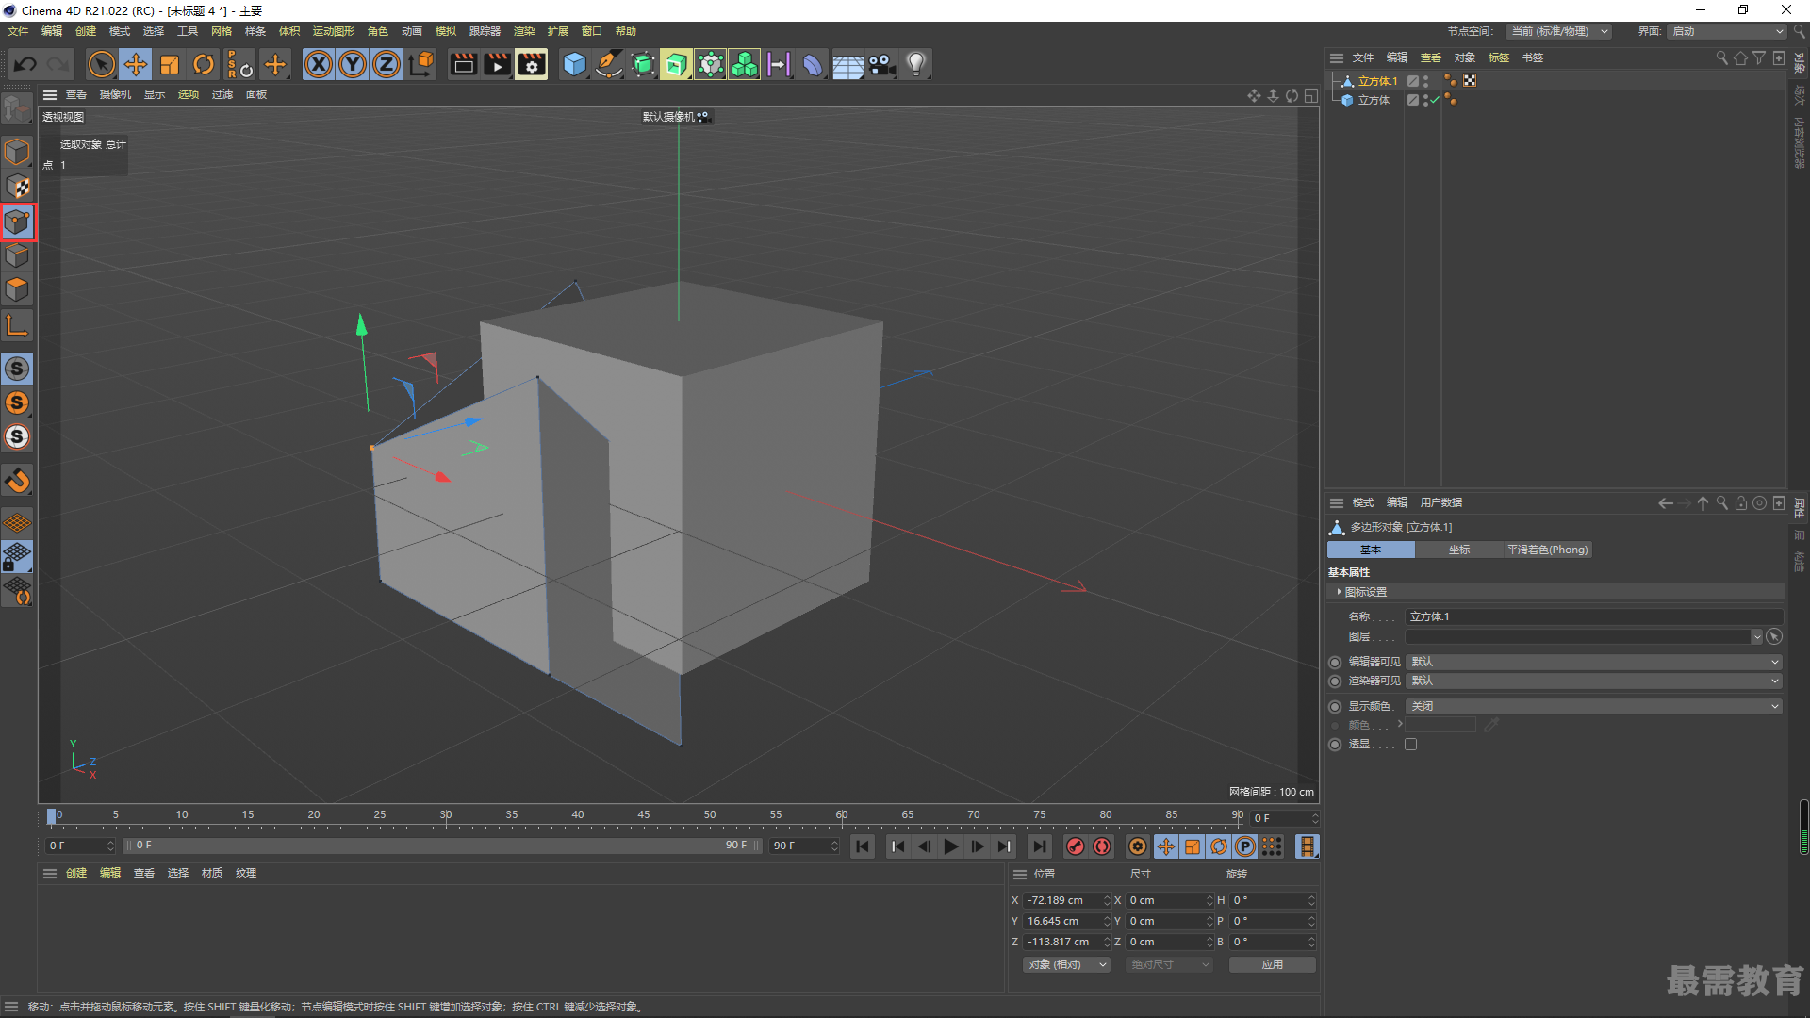Switch to Edges mode
The height and width of the screenshot is (1018, 1810).
(x=17, y=255)
